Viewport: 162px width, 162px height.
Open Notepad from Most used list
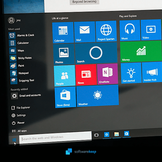pyautogui.click(x=19, y=73)
